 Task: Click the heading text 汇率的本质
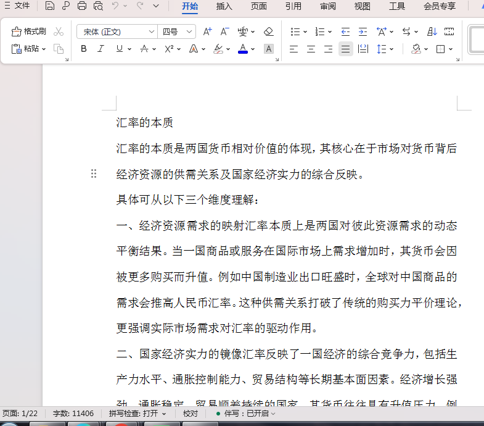tap(144, 123)
